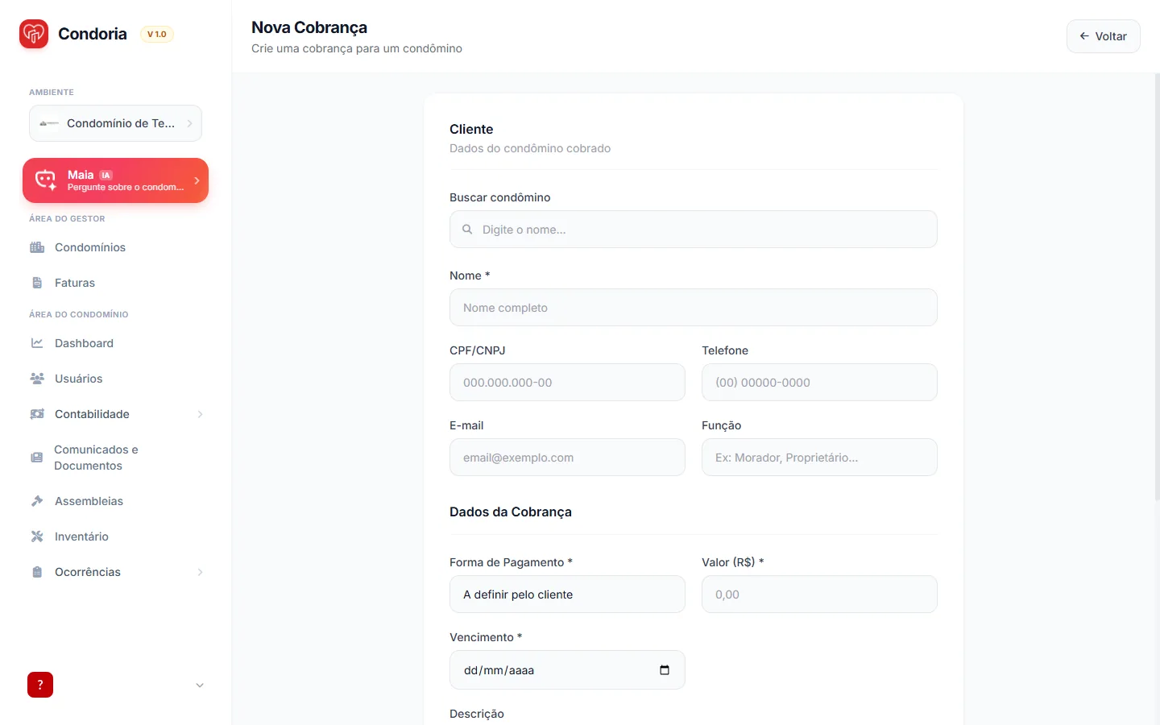Open the Maia AI assistant chat icon
Screen dimensions: 1160x725
pyautogui.click(x=46, y=180)
